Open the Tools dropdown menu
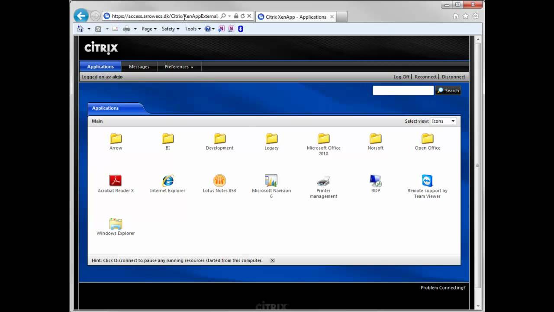554x312 pixels. (193, 29)
